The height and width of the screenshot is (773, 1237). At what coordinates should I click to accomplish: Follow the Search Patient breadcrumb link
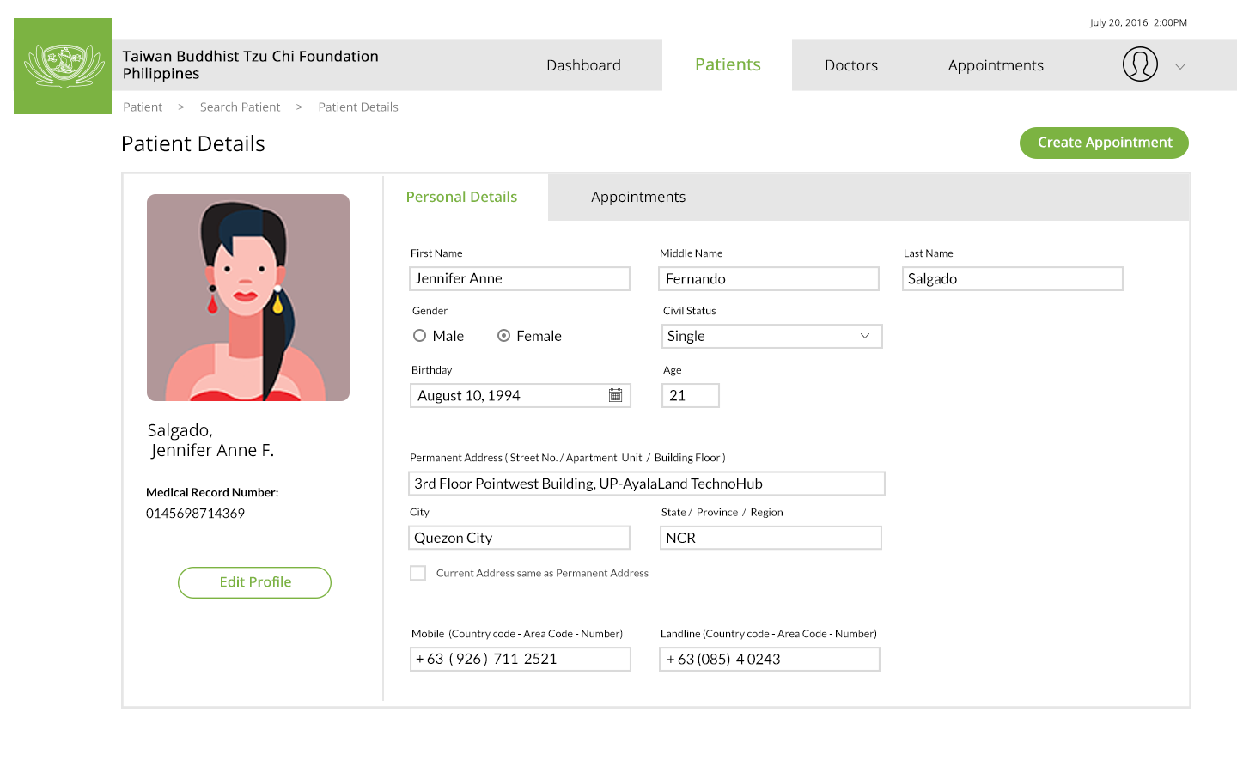click(x=240, y=107)
